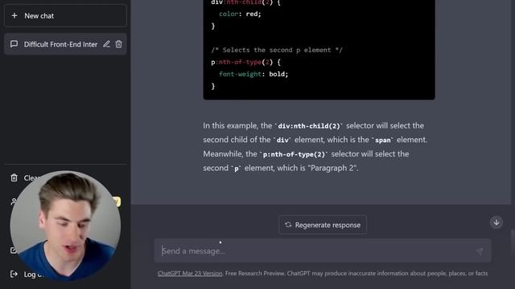Rename chat using the pencil edit icon
The image size is (515, 289).
click(106, 44)
